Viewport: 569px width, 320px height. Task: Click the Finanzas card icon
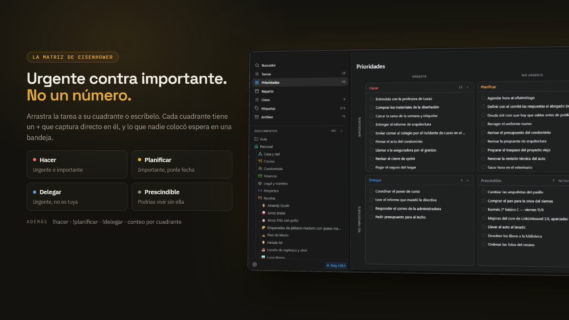point(260,176)
